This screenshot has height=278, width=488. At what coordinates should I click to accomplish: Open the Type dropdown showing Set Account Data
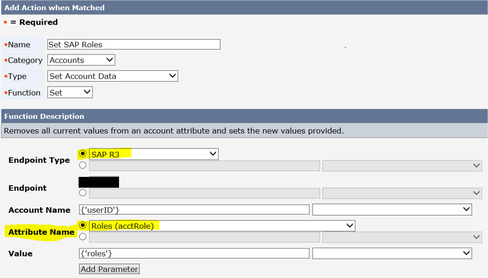pos(112,76)
